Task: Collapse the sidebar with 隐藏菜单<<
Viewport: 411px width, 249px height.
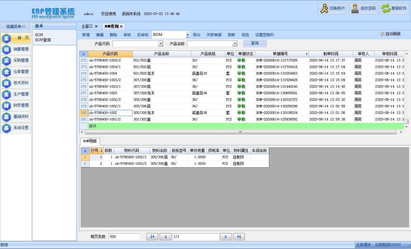Action: 16,27
